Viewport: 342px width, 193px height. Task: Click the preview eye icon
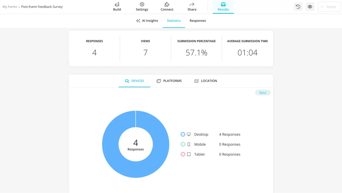[x=310, y=7]
